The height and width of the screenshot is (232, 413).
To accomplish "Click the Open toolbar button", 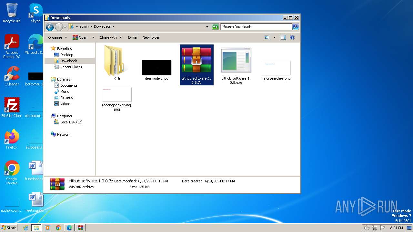I will [80, 37].
